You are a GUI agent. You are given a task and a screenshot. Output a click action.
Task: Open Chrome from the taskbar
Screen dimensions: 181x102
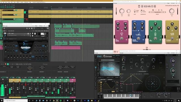(x=54, y=101)
